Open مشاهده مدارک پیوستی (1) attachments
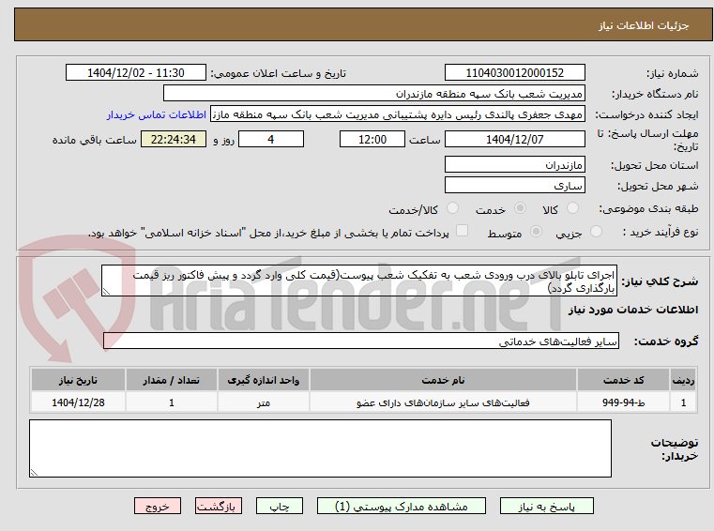Image resolution: width=714 pixels, height=531 pixels. point(402,506)
